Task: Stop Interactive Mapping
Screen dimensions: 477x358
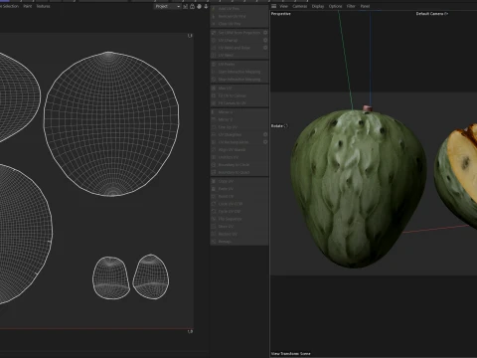Action: coord(239,80)
